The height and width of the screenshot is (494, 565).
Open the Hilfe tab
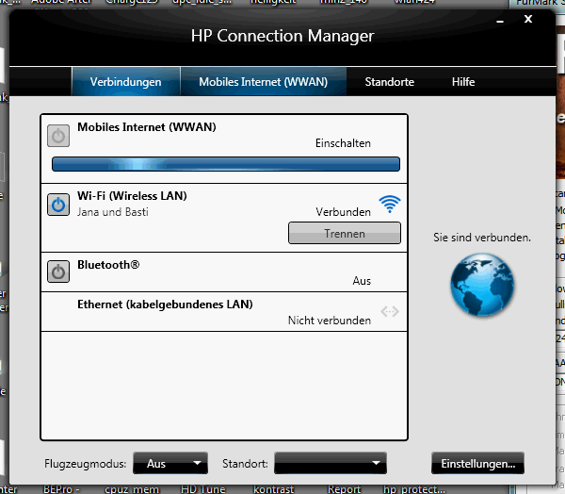click(463, 82)
